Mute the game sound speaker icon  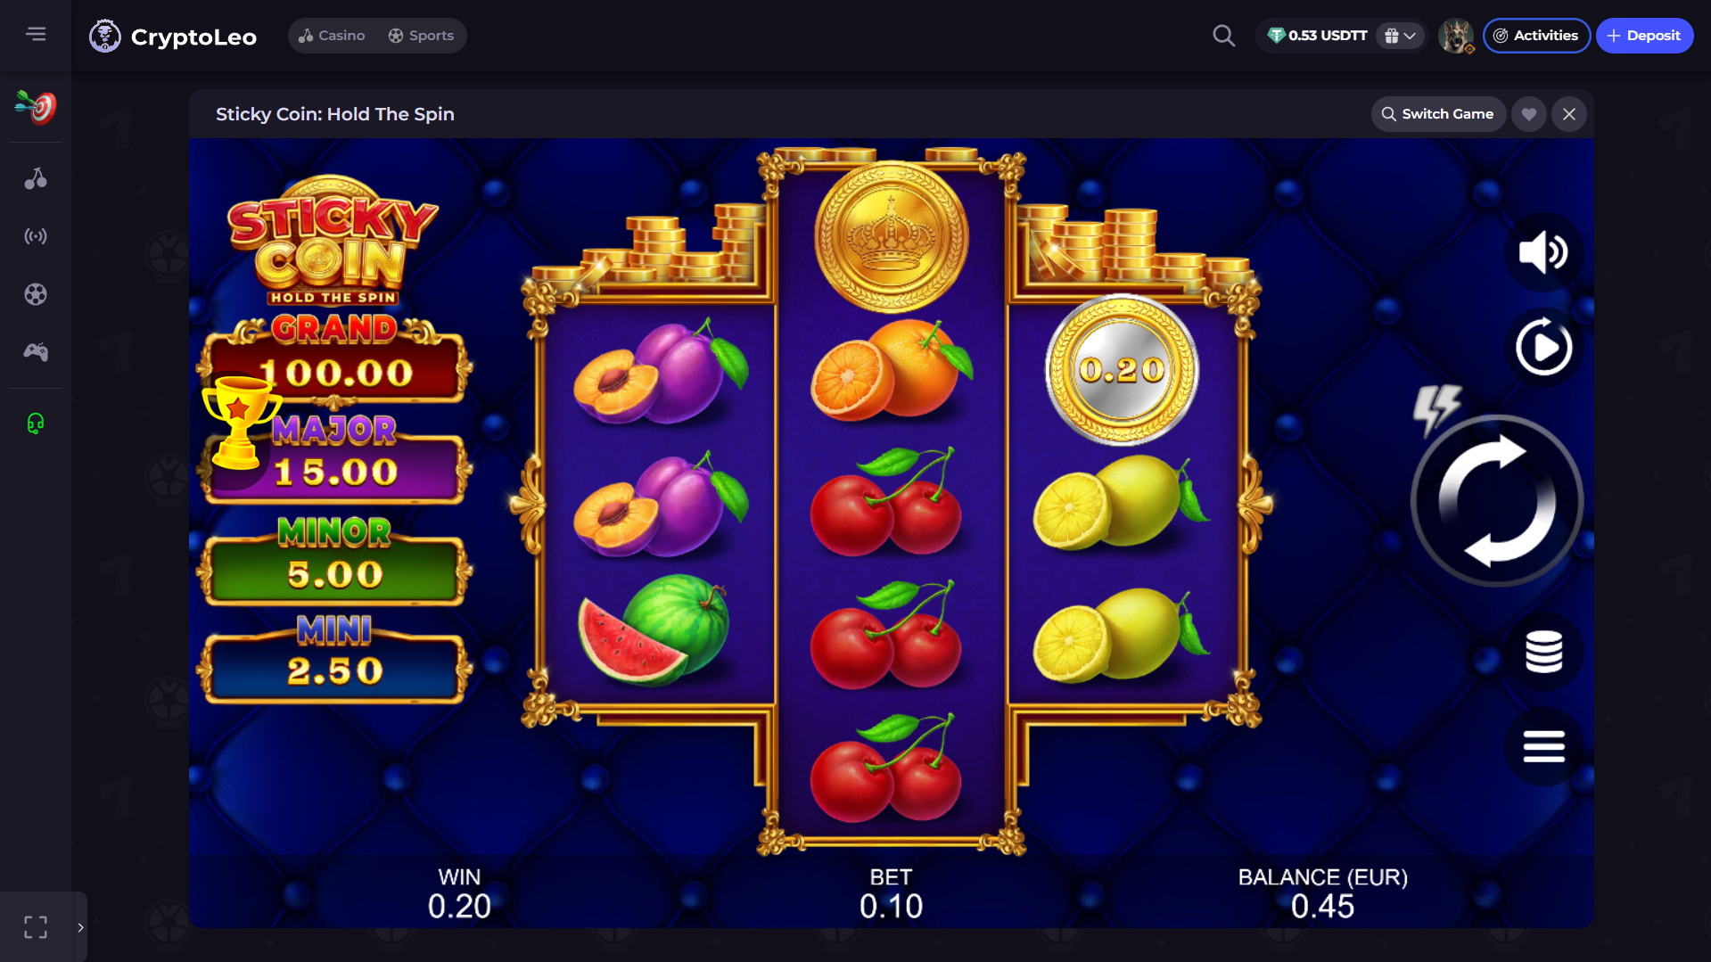coord(1543,252)
